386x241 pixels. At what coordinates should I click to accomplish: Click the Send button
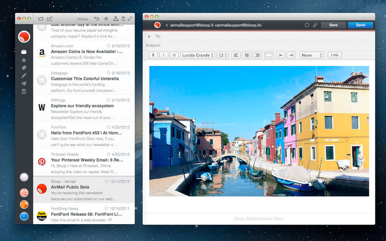coord(360,25)
